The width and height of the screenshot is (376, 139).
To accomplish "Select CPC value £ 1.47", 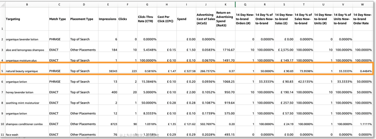I will tap(170, 71).
